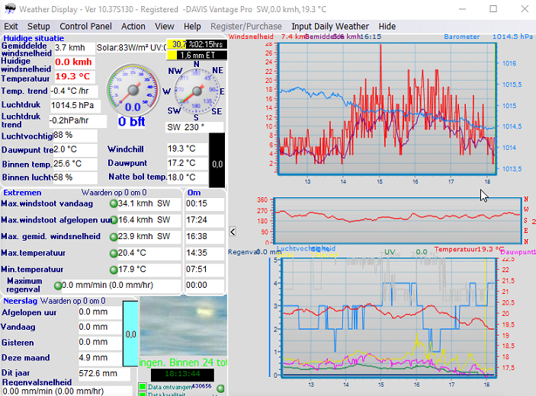Click the round green status light near data counter
Viewport: 536px width, 396px height.
point(220,388)
